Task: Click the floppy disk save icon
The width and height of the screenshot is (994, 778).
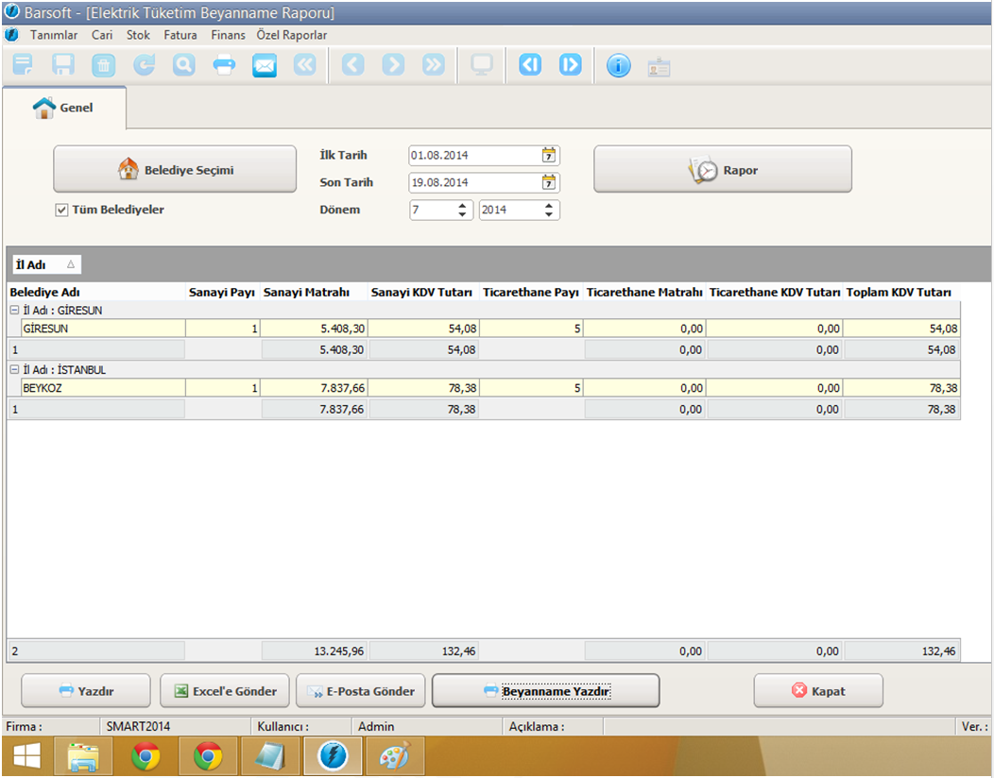Action: pyautogui.click(x=63, y=65)
